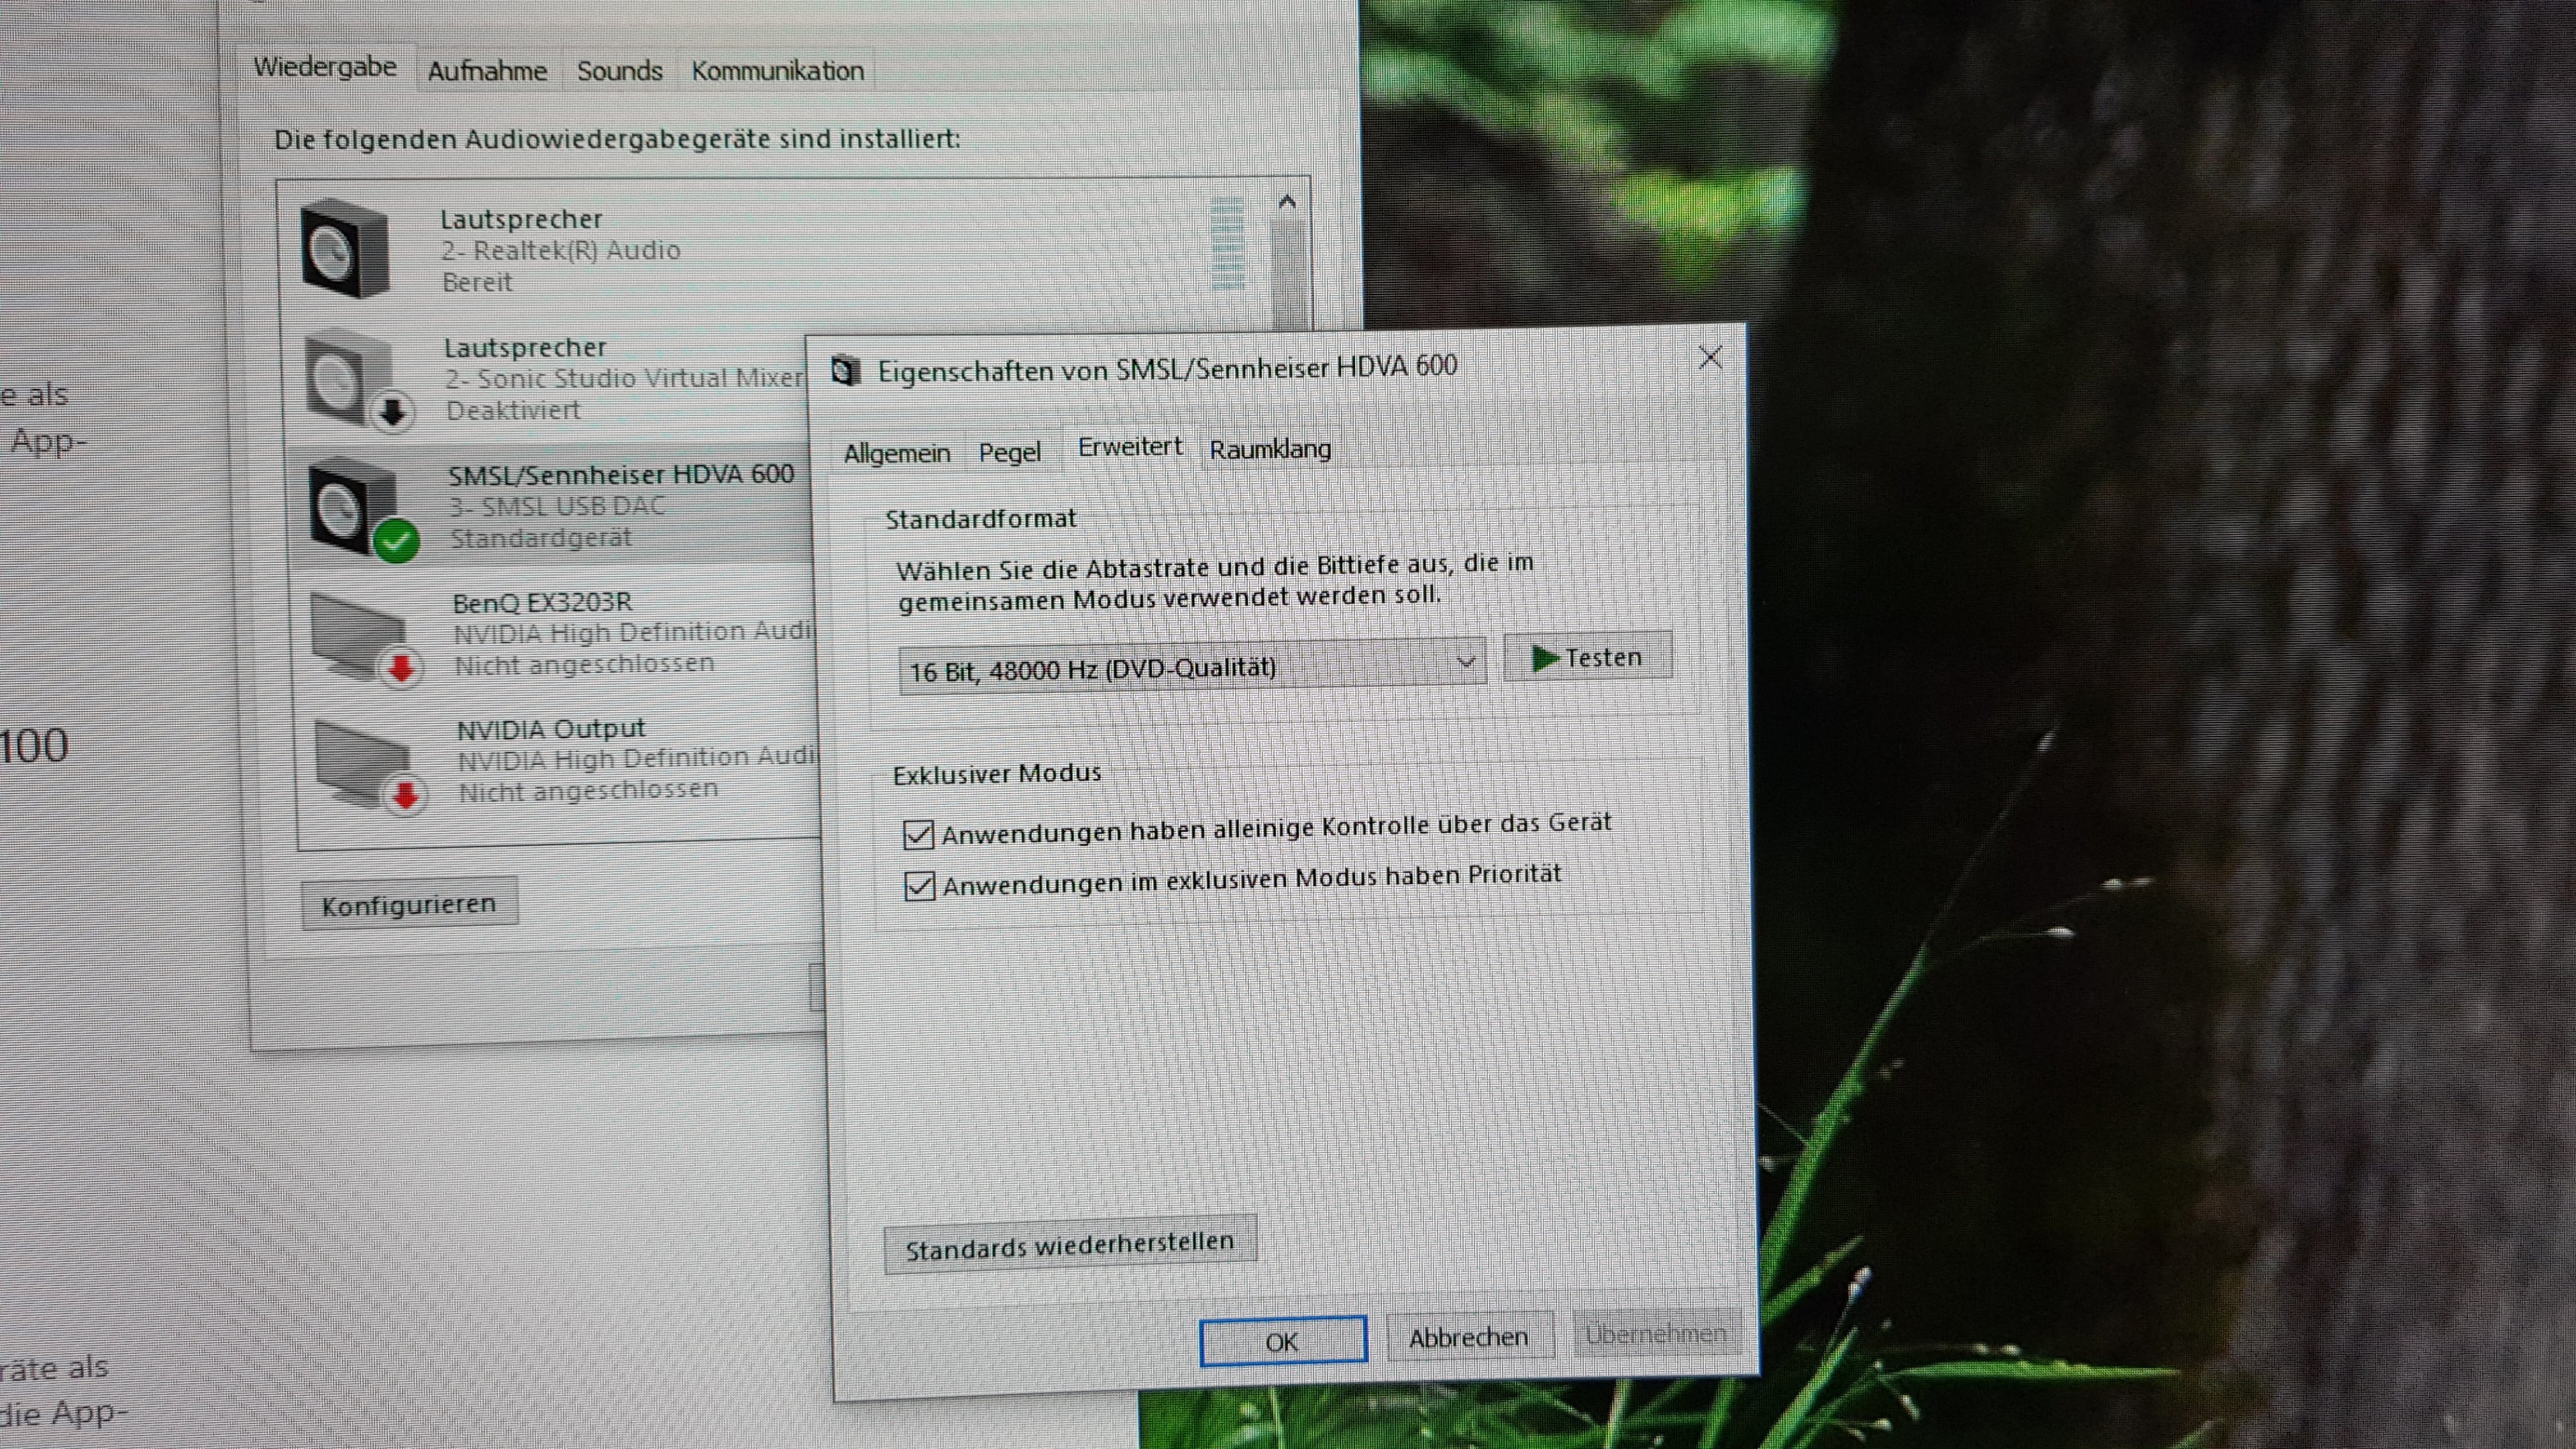The height and width of the screenshot is (1449, 2576).
Task: Click Standards wiederherstellen button
Action: [x=1069, y=1246]
